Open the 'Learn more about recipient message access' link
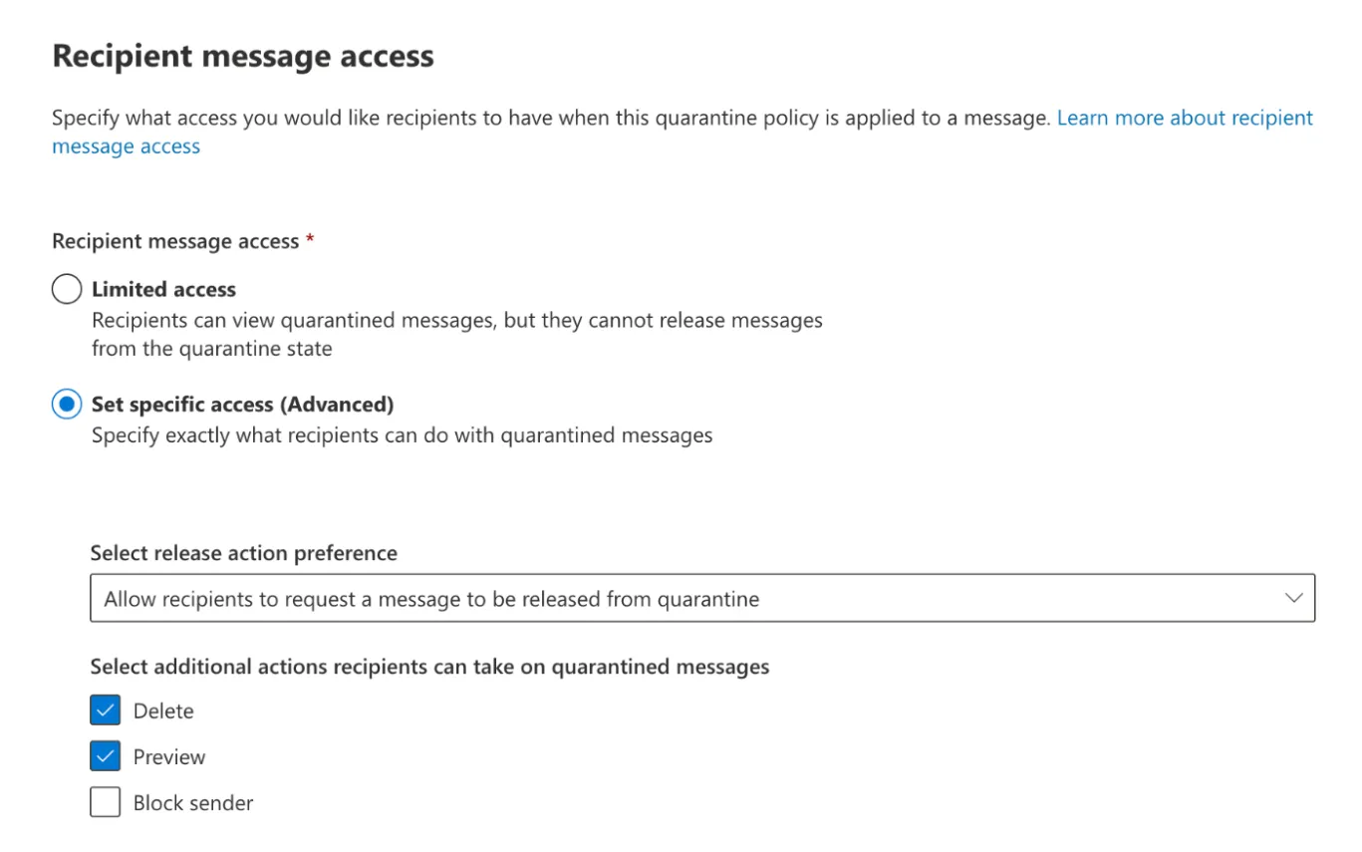Viewport: 1362px width, 852px height. click(1184, 118)
